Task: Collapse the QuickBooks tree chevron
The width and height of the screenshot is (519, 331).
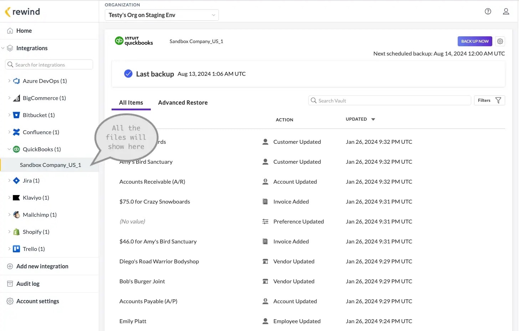Action: click(9, 149)
